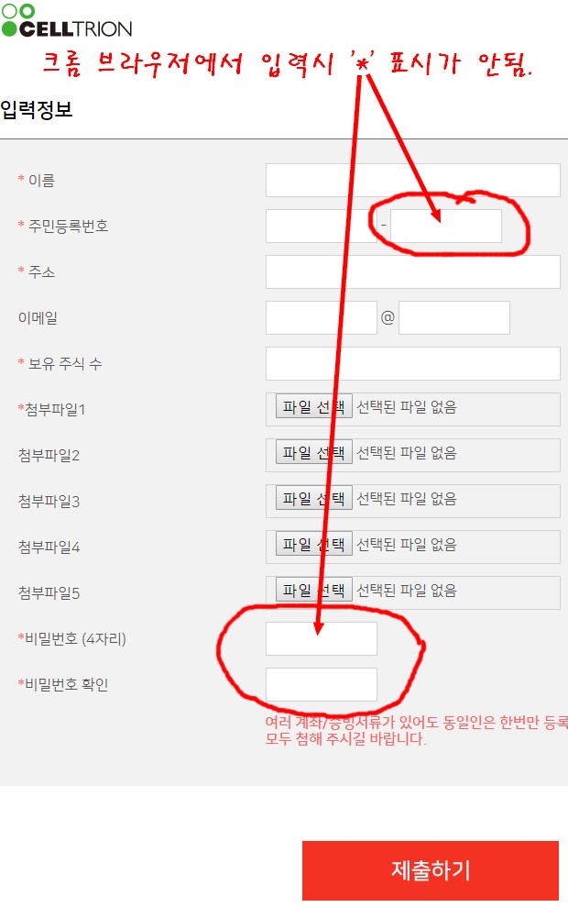Click the Celltrion logo
This screenshot has width=568, height=907.
pyautogui.click(x=67, y=21)
